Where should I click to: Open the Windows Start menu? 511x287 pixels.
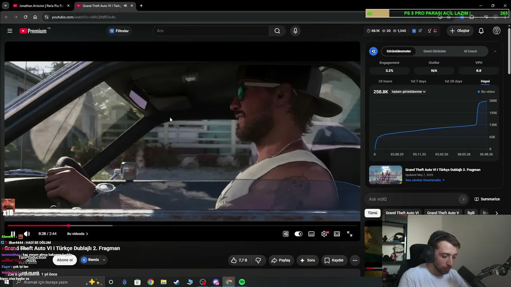[x=6, y=282]
